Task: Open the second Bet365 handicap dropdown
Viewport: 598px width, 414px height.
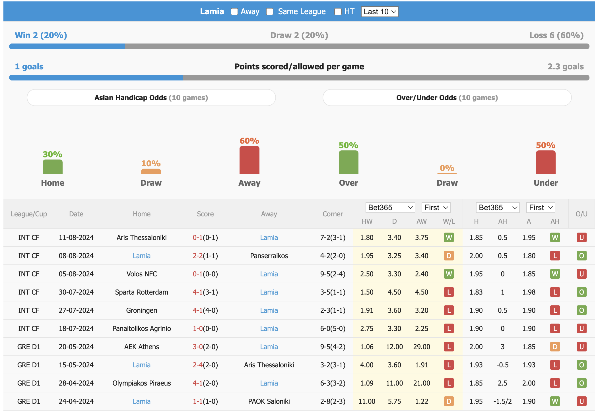Action: click(x=498, y=208)
